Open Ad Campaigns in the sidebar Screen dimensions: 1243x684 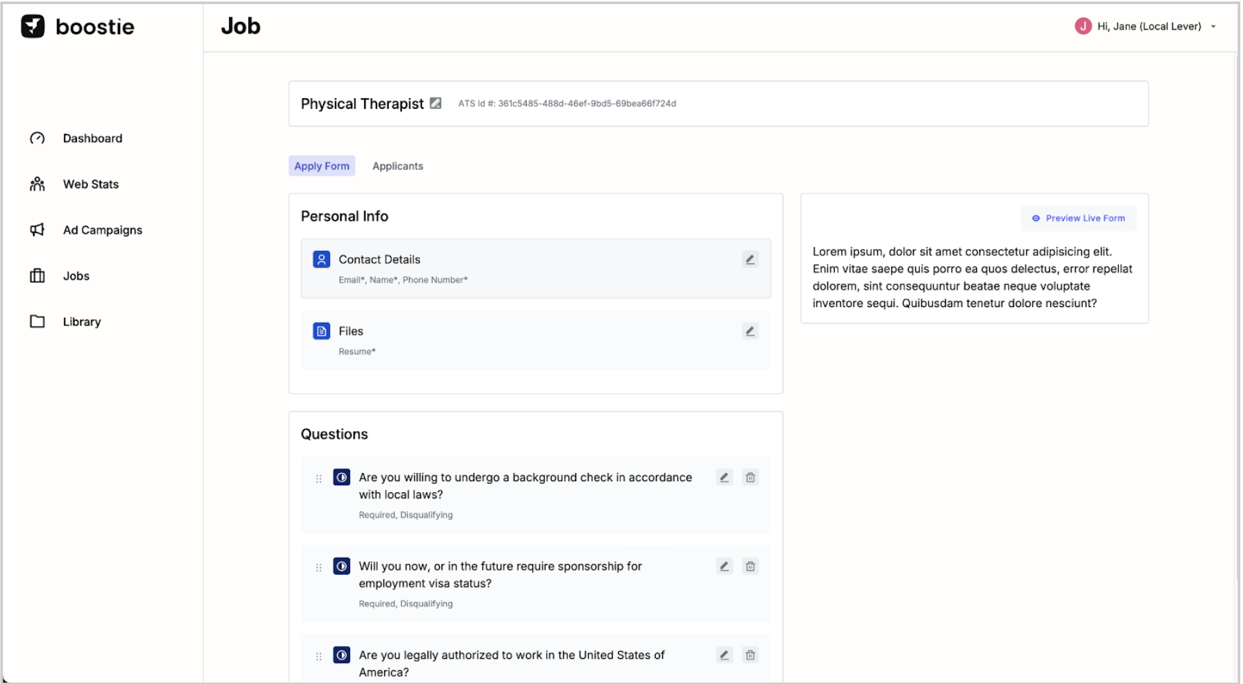102,230
